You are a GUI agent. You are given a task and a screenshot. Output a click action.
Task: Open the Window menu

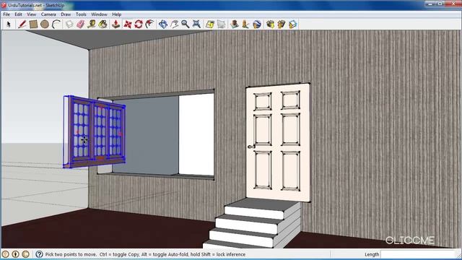pyautogui.click(x=100, y=14)
